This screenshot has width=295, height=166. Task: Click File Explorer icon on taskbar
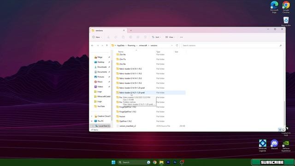[161, 162]
